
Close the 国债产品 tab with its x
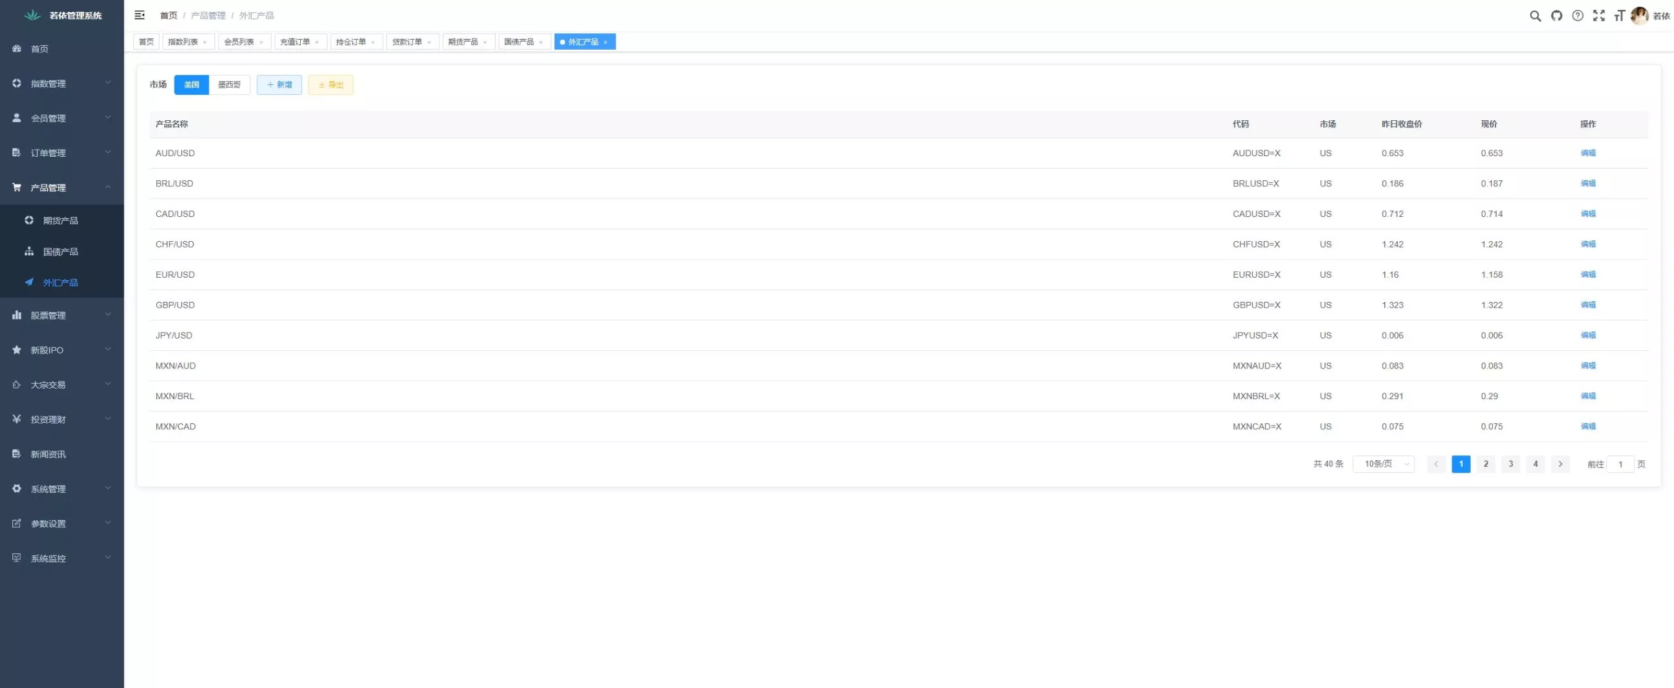541,42
